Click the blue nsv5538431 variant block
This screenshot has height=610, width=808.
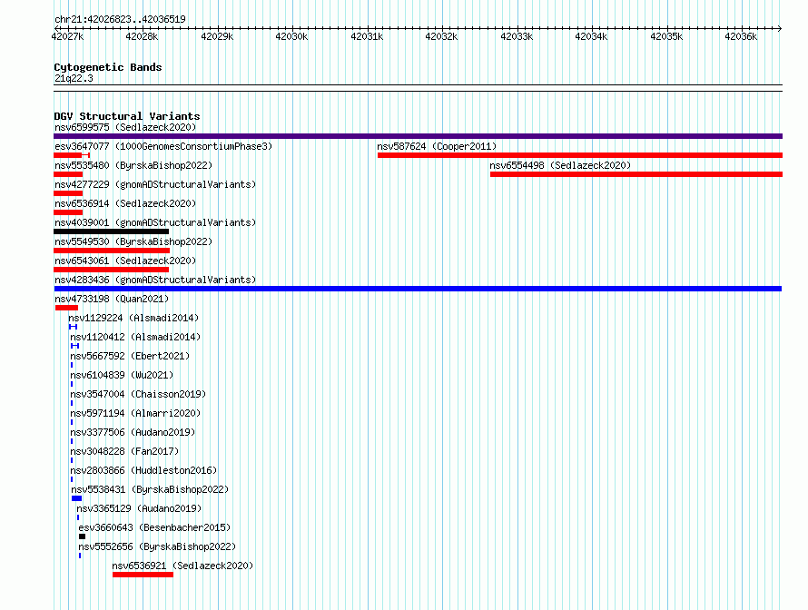77,498
